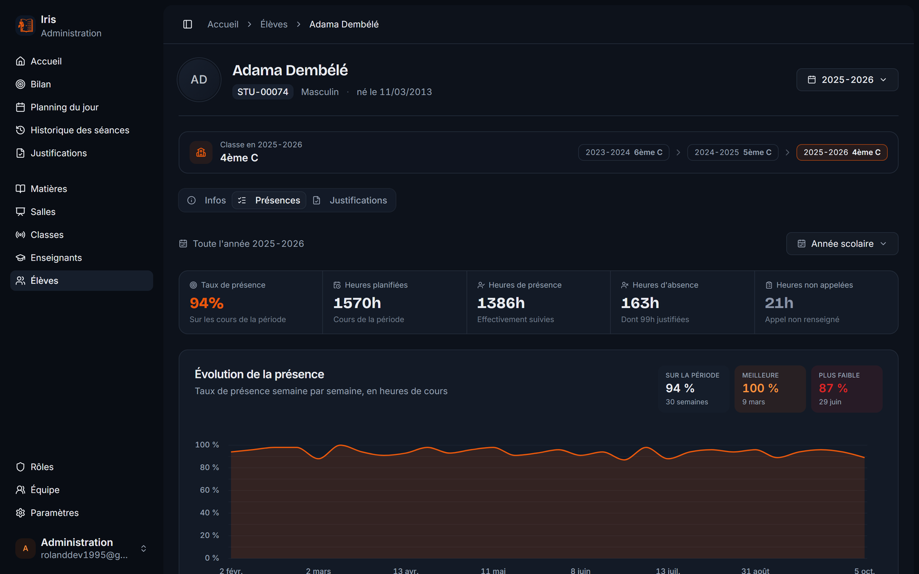Image resolution: width=919 pixels, height=574 pixels.
Task: Click the Heures de présence icon
Action: click(481, 285)
